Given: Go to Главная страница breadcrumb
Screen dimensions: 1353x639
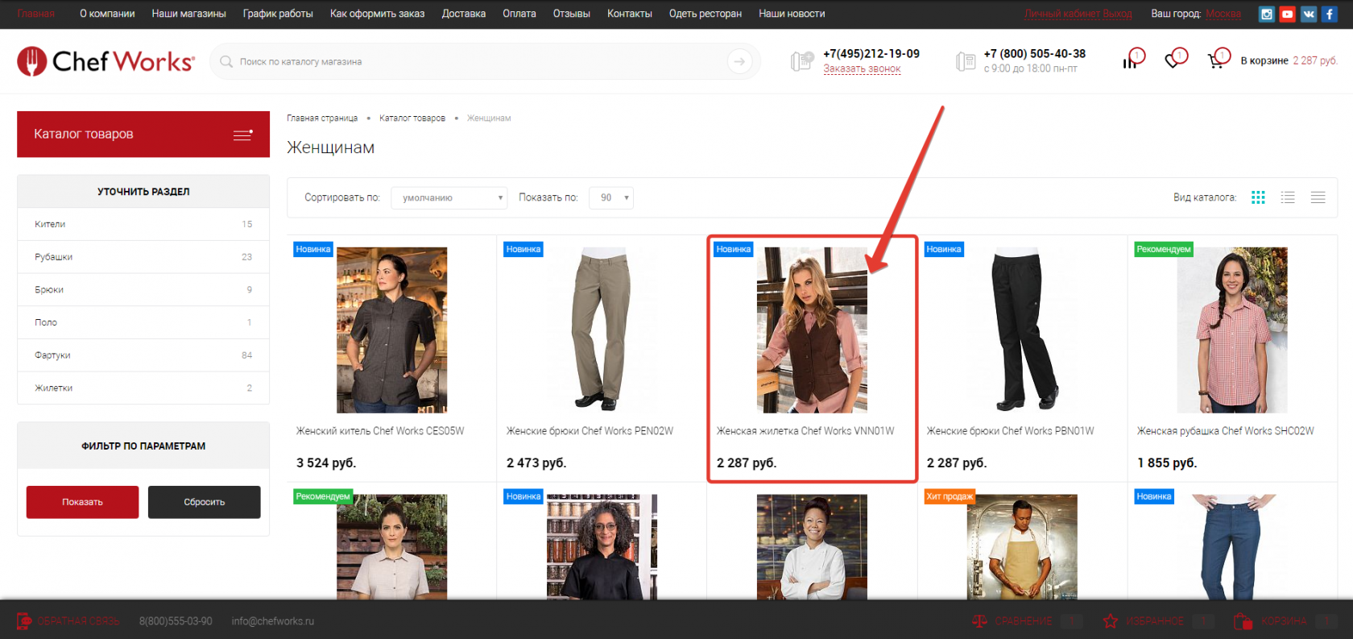Looking at the screenshot, I should [322, 118].
